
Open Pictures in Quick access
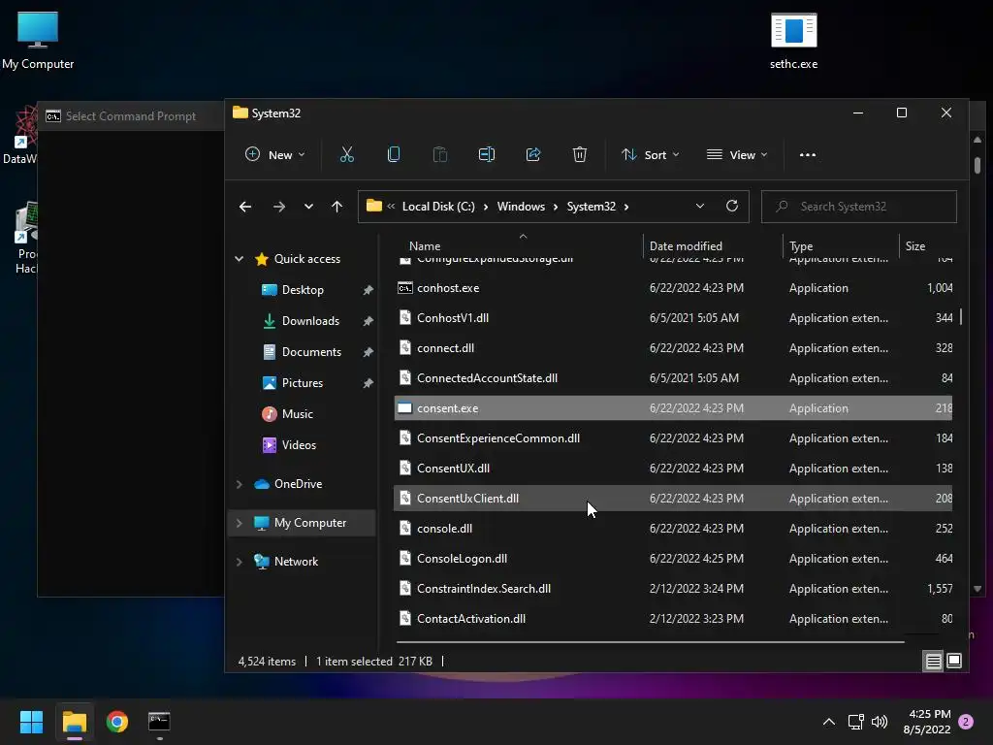pos(303,382)
